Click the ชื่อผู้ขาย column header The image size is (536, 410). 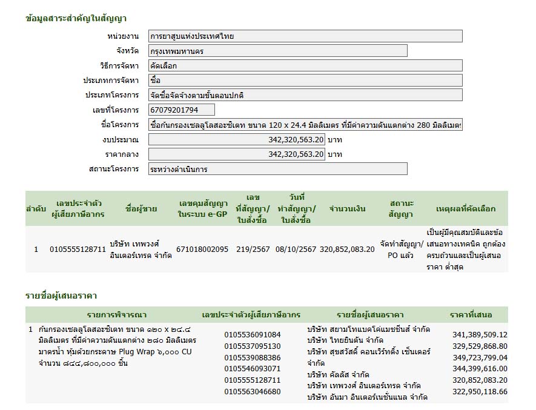(141, 209)
